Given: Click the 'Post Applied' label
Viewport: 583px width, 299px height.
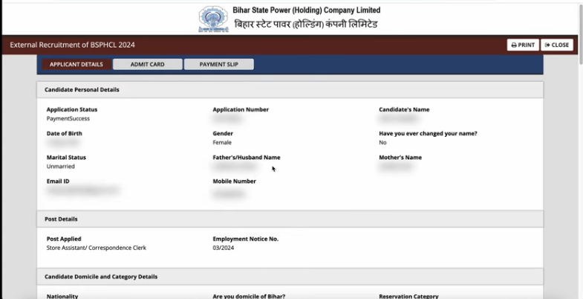Looking at the screenshot, I should pyautogui.click(x=64, y=239).
